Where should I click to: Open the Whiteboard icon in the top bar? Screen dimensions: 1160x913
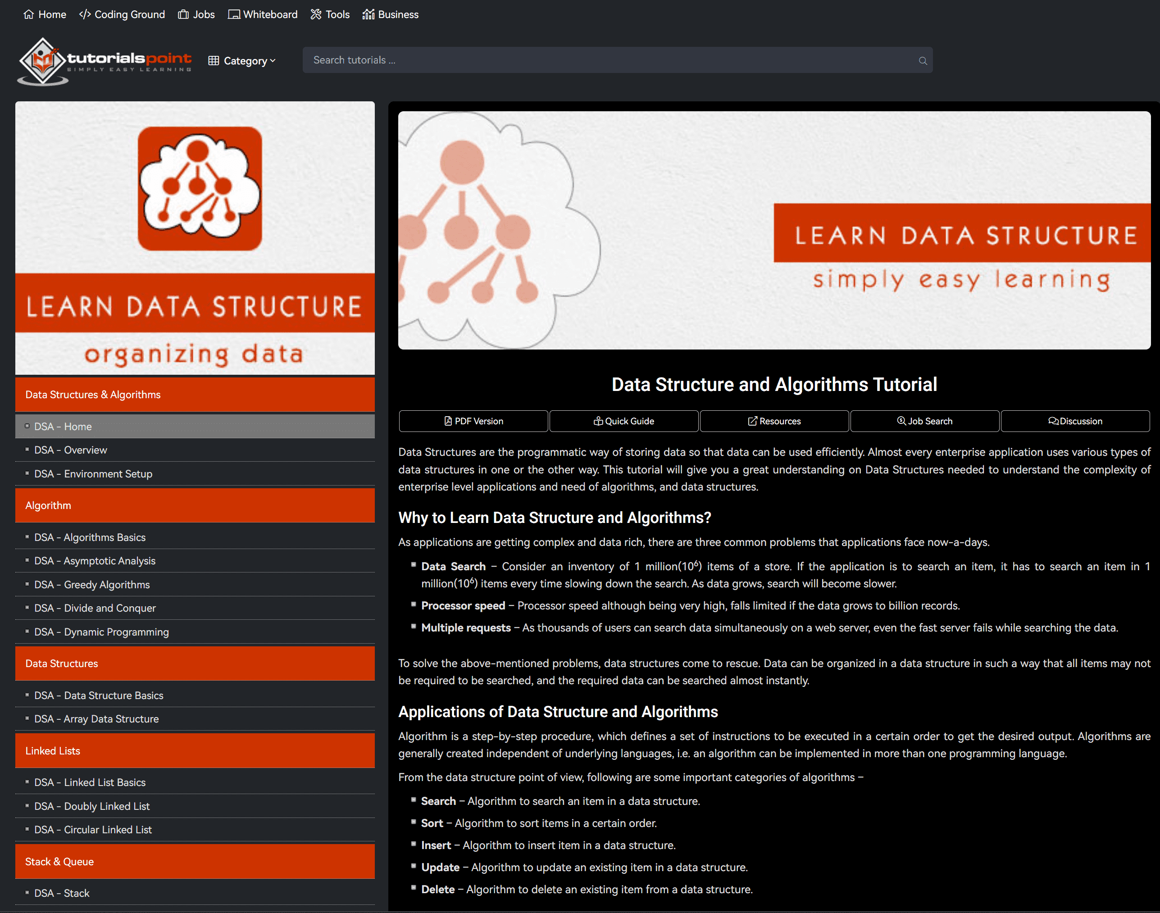234,14
